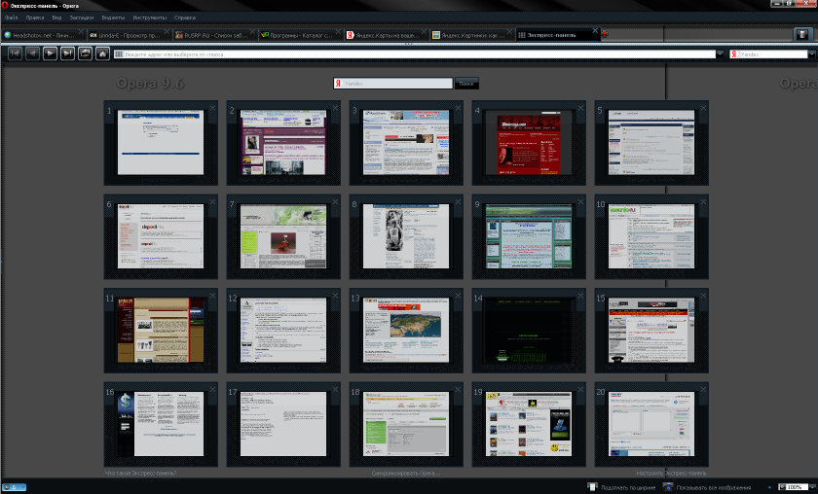
Task: Open the Файл menu
Action: click(11, 18)
